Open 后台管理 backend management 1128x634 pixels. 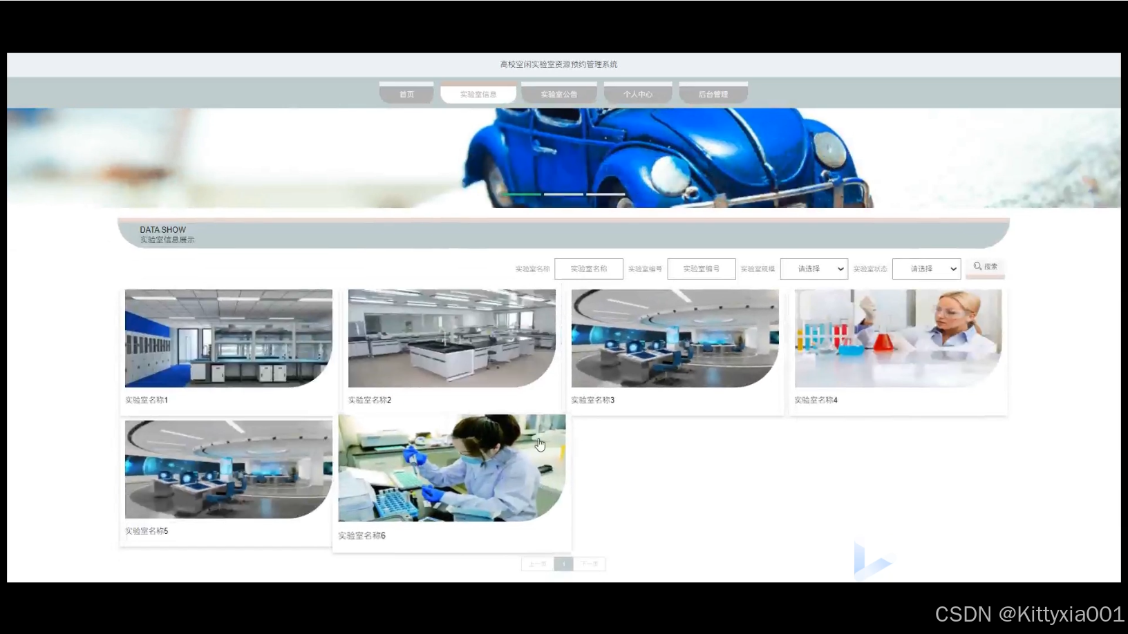pyautogui.click(x=713, y=94)
